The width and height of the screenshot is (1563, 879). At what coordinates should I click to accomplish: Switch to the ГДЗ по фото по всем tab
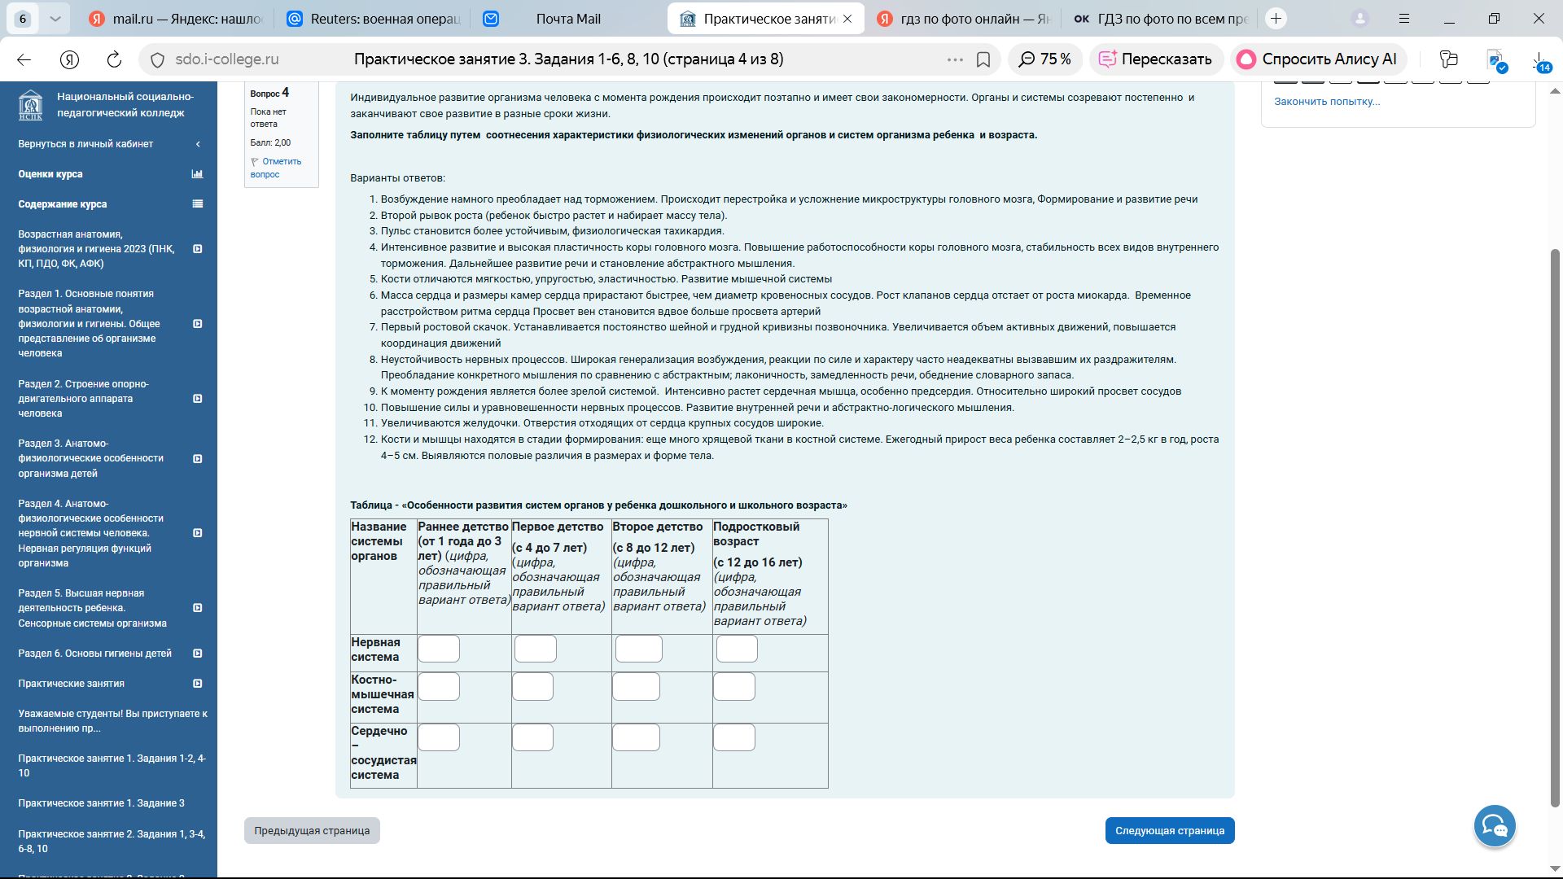(1160, 19)
